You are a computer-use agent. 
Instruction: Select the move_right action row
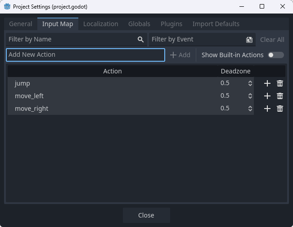tap(113, 109)
